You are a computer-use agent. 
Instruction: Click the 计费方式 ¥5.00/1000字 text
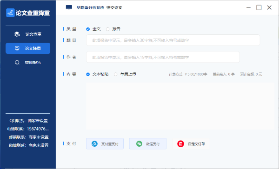click(188, 74)
